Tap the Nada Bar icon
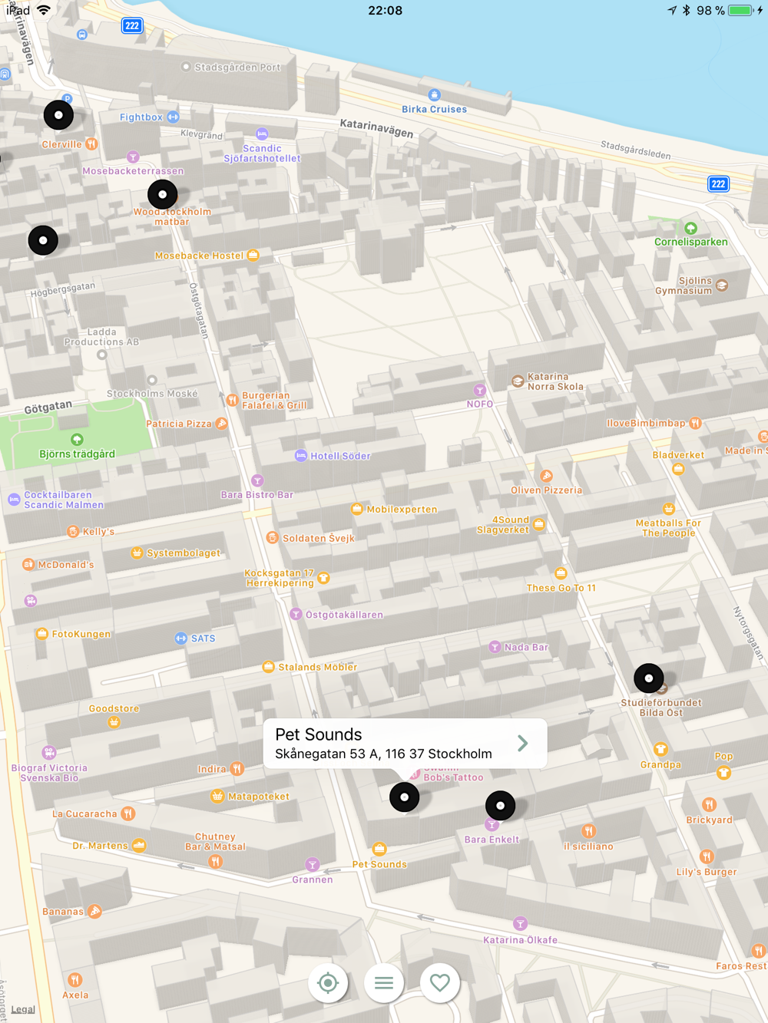 tap(495, 647)
